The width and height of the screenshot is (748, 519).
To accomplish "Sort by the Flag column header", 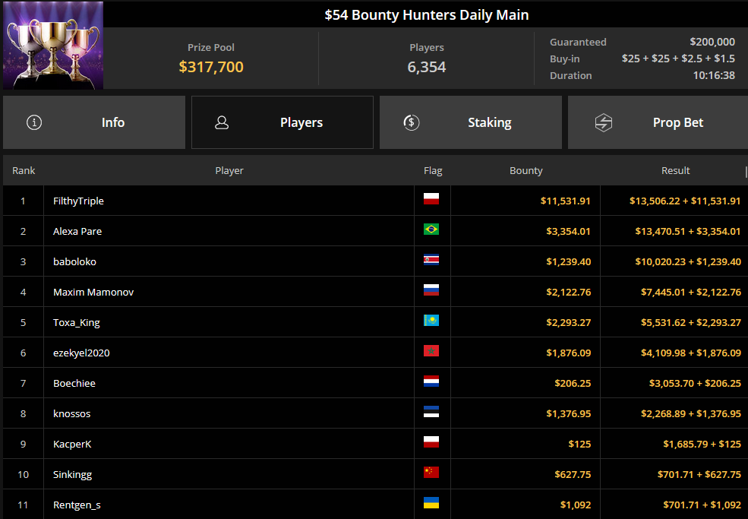I will point(433,170).
